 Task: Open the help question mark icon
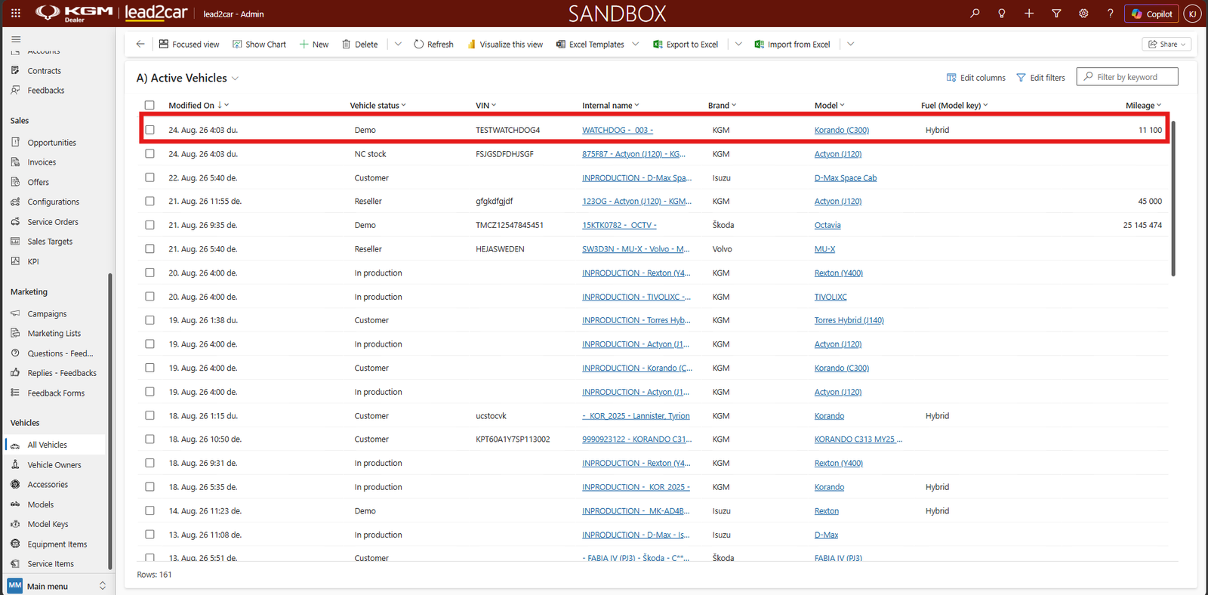[1110, 14]
